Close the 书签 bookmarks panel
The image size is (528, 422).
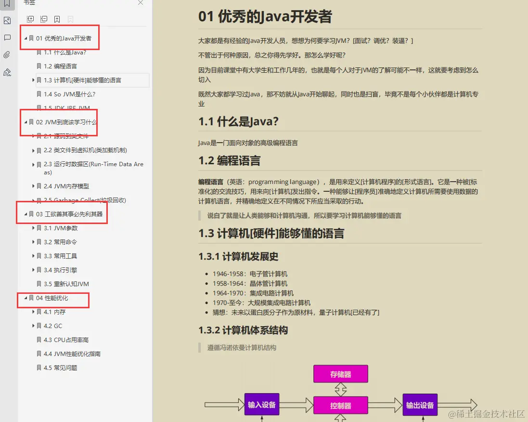coord(140,3)
